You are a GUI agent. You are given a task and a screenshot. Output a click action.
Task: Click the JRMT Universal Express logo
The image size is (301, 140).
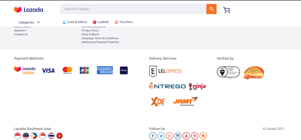pos(185,101)
